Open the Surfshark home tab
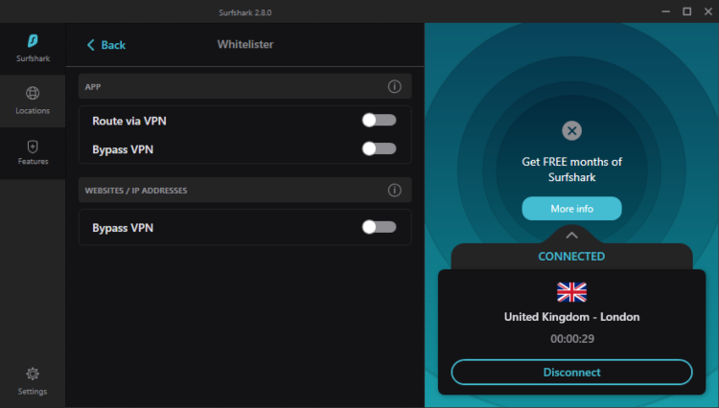The width and height of the screenshot is (719, 408). [x=33, y=49]
